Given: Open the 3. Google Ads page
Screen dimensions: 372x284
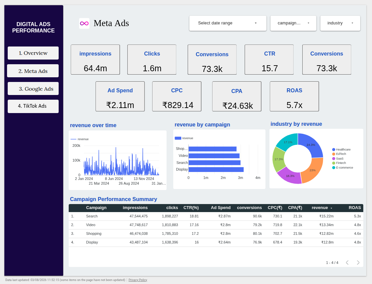Looking at the screenshot, I should (33, 89).
